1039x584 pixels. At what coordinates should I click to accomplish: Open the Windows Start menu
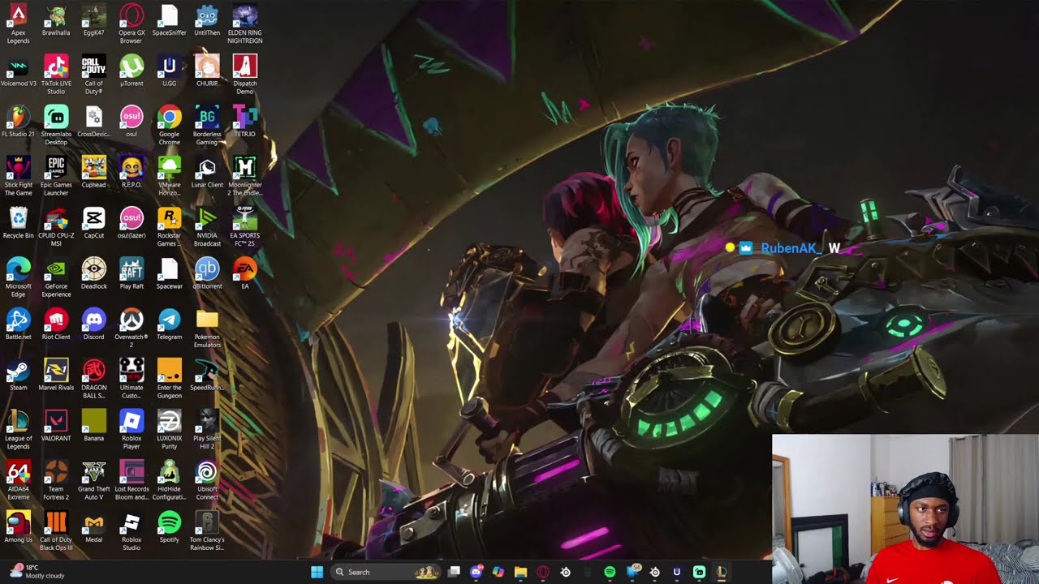click(x=317, y=572)
